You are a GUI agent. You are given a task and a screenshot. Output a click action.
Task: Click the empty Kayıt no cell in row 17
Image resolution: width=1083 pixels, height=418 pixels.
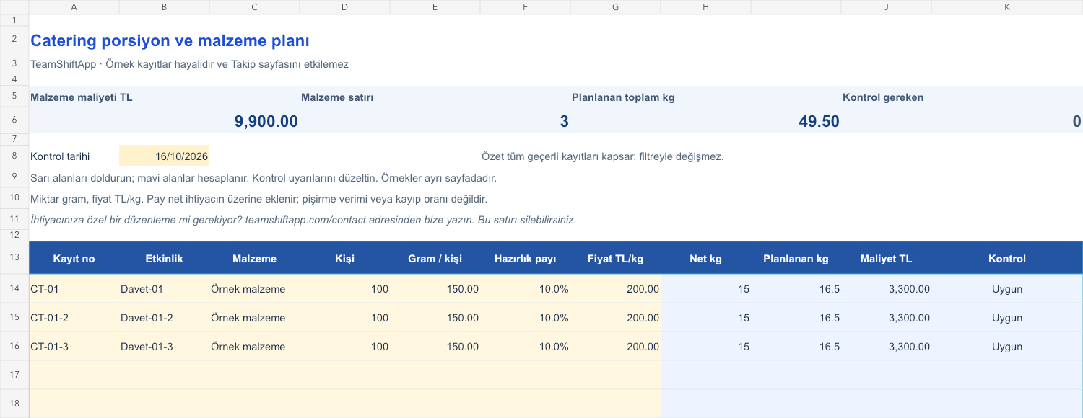[x=74, y=375]
